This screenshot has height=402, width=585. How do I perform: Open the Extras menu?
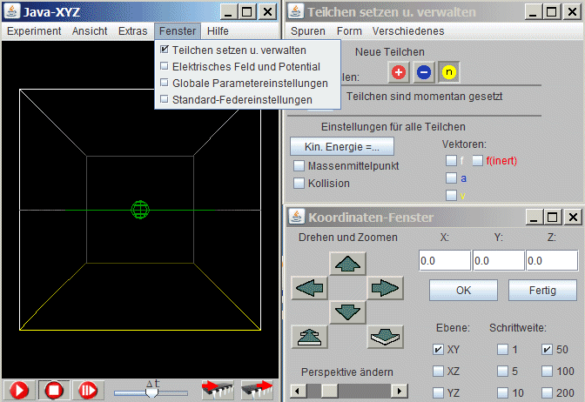point(133,31)
